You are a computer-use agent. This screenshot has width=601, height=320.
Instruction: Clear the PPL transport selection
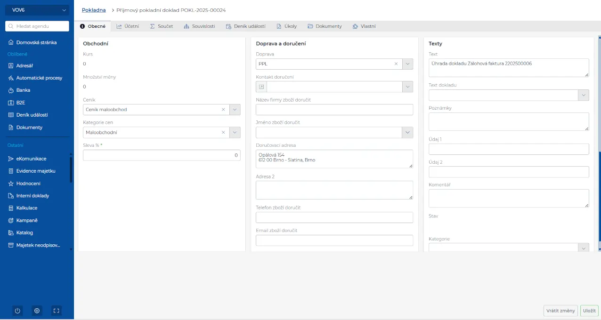coord(396,64)
